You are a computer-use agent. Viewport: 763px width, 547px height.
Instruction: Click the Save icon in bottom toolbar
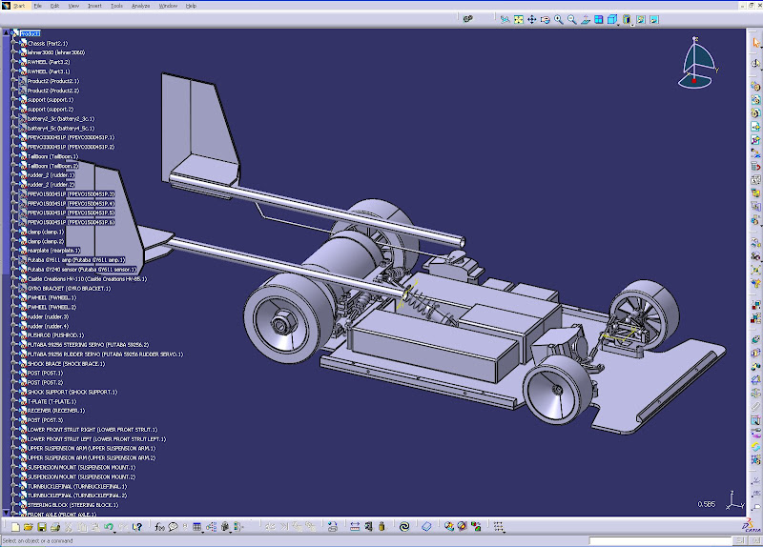(x=43, y=526)
